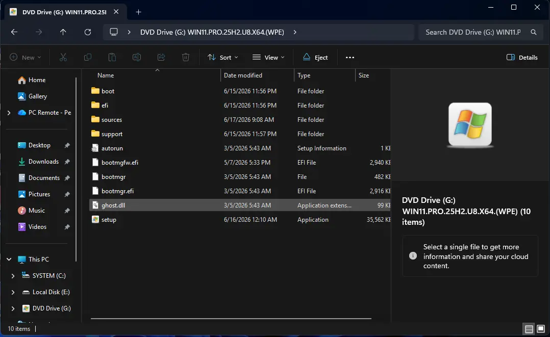
Task: Click the address bar drive path text
Action: coord(212,32)
